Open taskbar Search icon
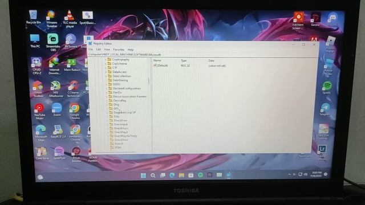The height and width of the screenshot is (205, 365). pyautogui.click(x=153, y=175)
